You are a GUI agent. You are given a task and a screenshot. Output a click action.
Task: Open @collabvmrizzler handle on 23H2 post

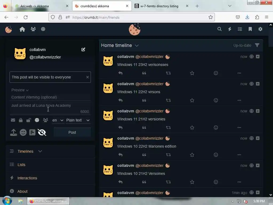click(x=149, y=57)
